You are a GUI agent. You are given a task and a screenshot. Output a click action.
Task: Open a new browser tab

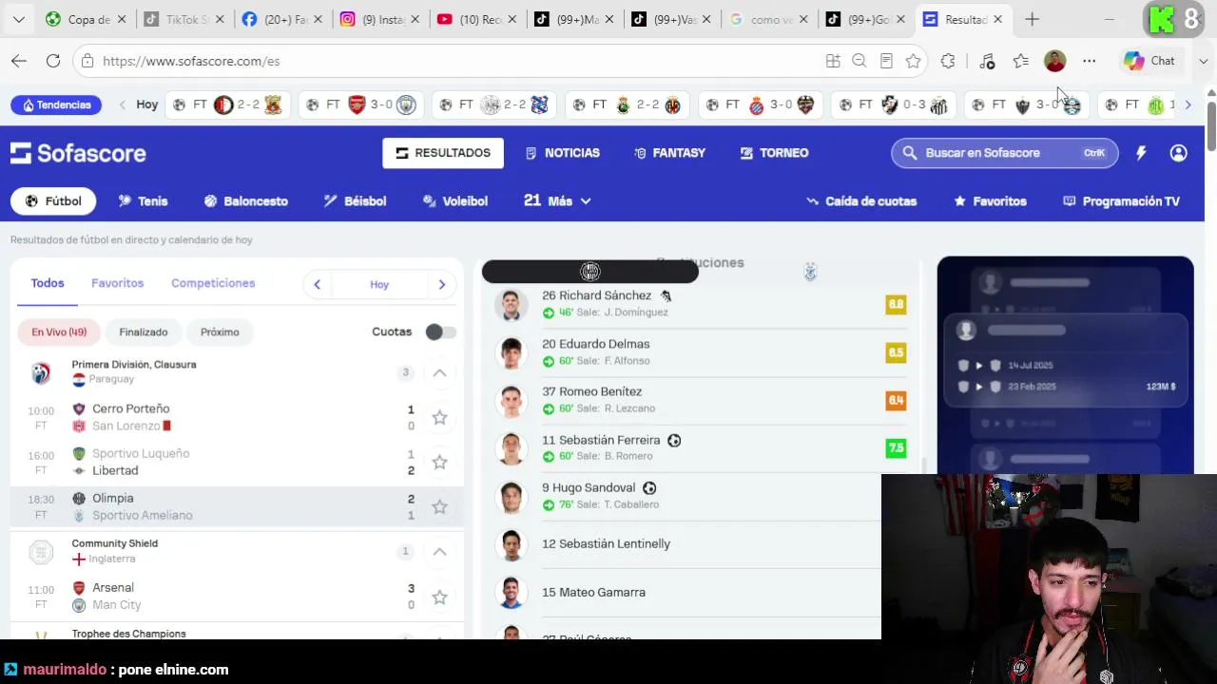1033,19
